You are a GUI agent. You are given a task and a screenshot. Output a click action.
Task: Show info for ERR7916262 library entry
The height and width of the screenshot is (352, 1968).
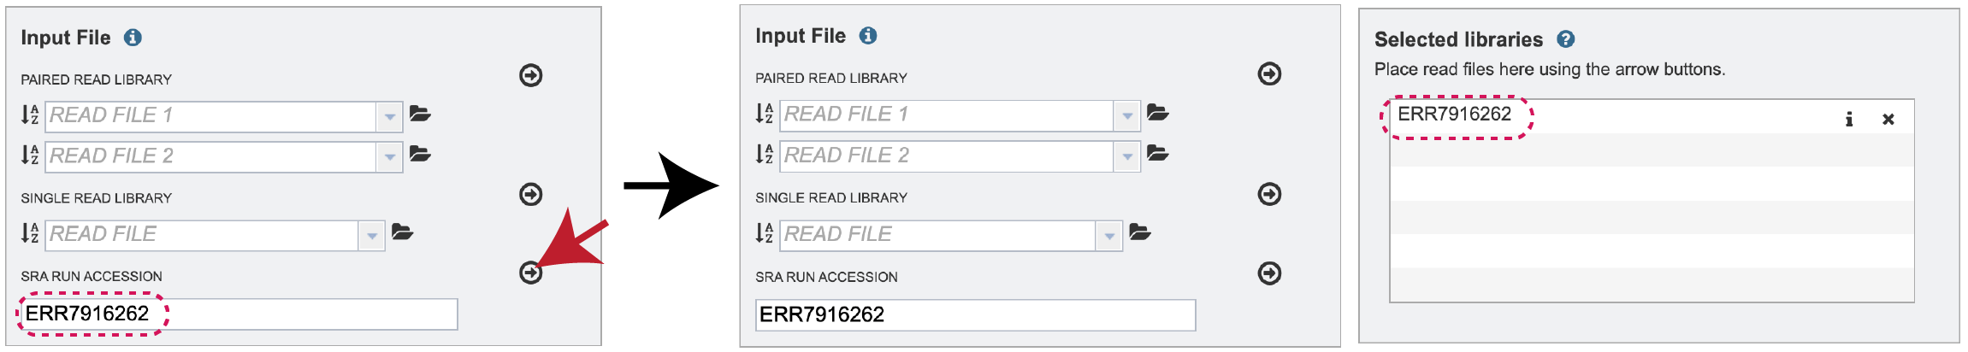pyautogui.click(x=1849, y=119)
